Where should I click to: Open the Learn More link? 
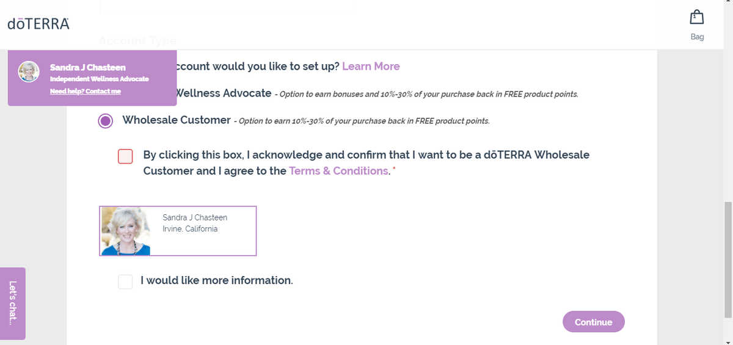[x=371, y=66]
